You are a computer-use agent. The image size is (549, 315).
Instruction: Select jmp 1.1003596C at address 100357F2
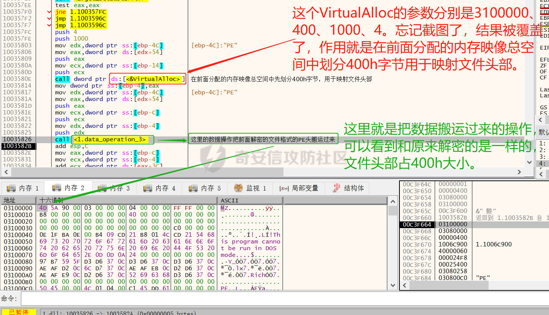coord(81,19)
